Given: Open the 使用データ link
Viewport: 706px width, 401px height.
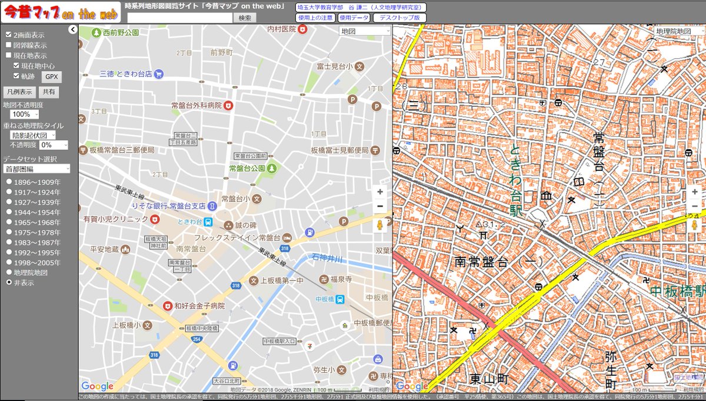Looking at the screenshot, I should click(354, 18).
